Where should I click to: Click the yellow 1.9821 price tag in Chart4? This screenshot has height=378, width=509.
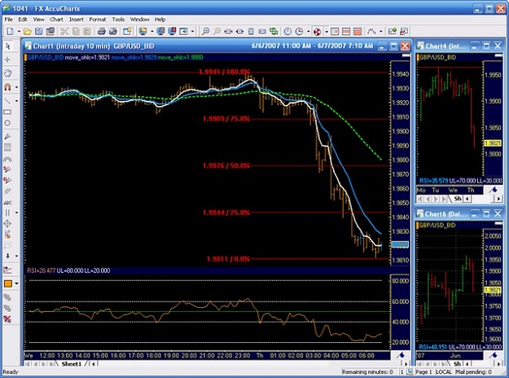coord(493,143)
